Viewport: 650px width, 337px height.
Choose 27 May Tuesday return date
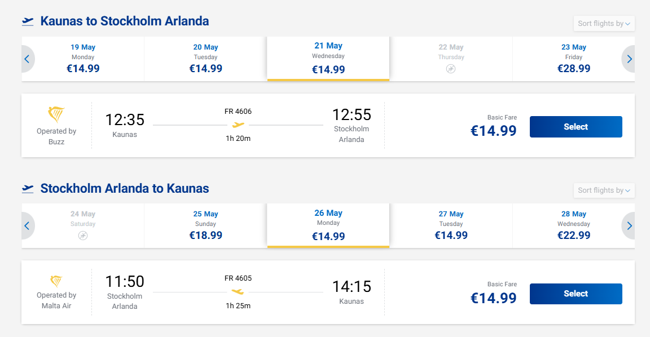451,225
